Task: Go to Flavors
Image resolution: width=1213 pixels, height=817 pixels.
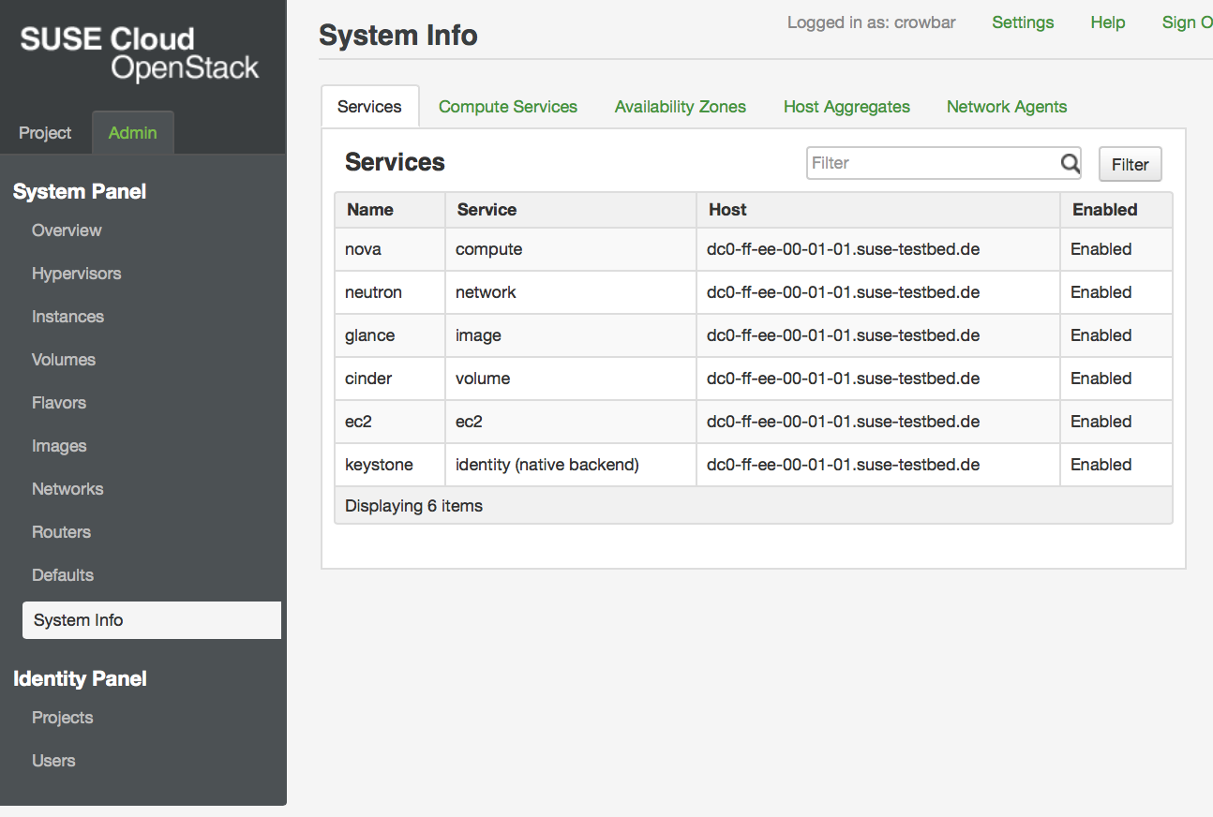Action: coord(59,403)
